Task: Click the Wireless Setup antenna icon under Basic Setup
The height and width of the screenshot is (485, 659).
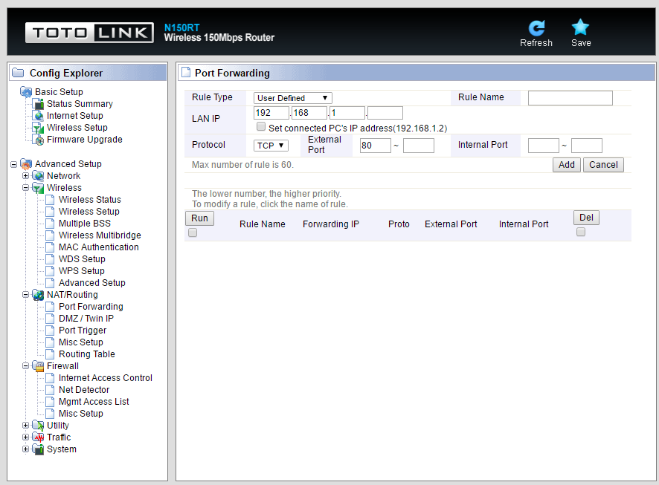Action: 38,128
